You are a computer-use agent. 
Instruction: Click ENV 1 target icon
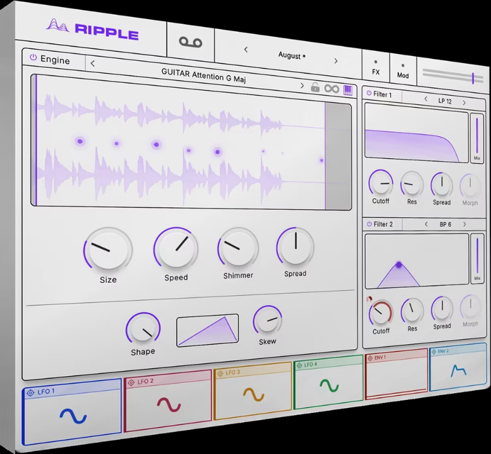(x=370, y=358)
